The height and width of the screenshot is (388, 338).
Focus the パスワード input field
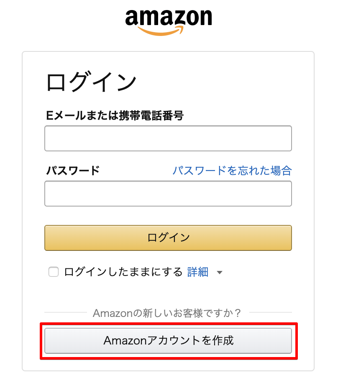pyautogui.click(x=168, y=194)
